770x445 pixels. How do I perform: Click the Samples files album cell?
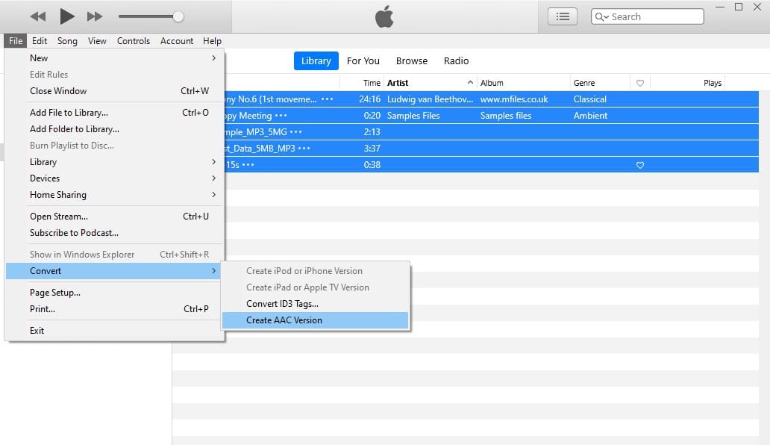505,116
